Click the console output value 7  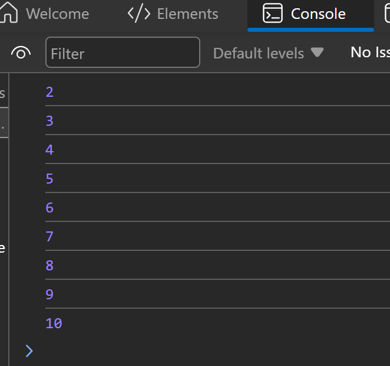coord(49,237)
